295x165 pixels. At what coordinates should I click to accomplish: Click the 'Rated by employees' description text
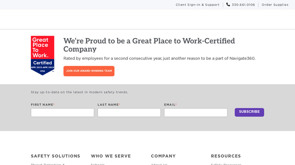pos(159,58)
